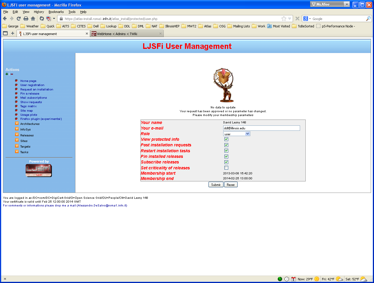Uncheck the 'Subscribe releases' checkbox

pos(226,162)
